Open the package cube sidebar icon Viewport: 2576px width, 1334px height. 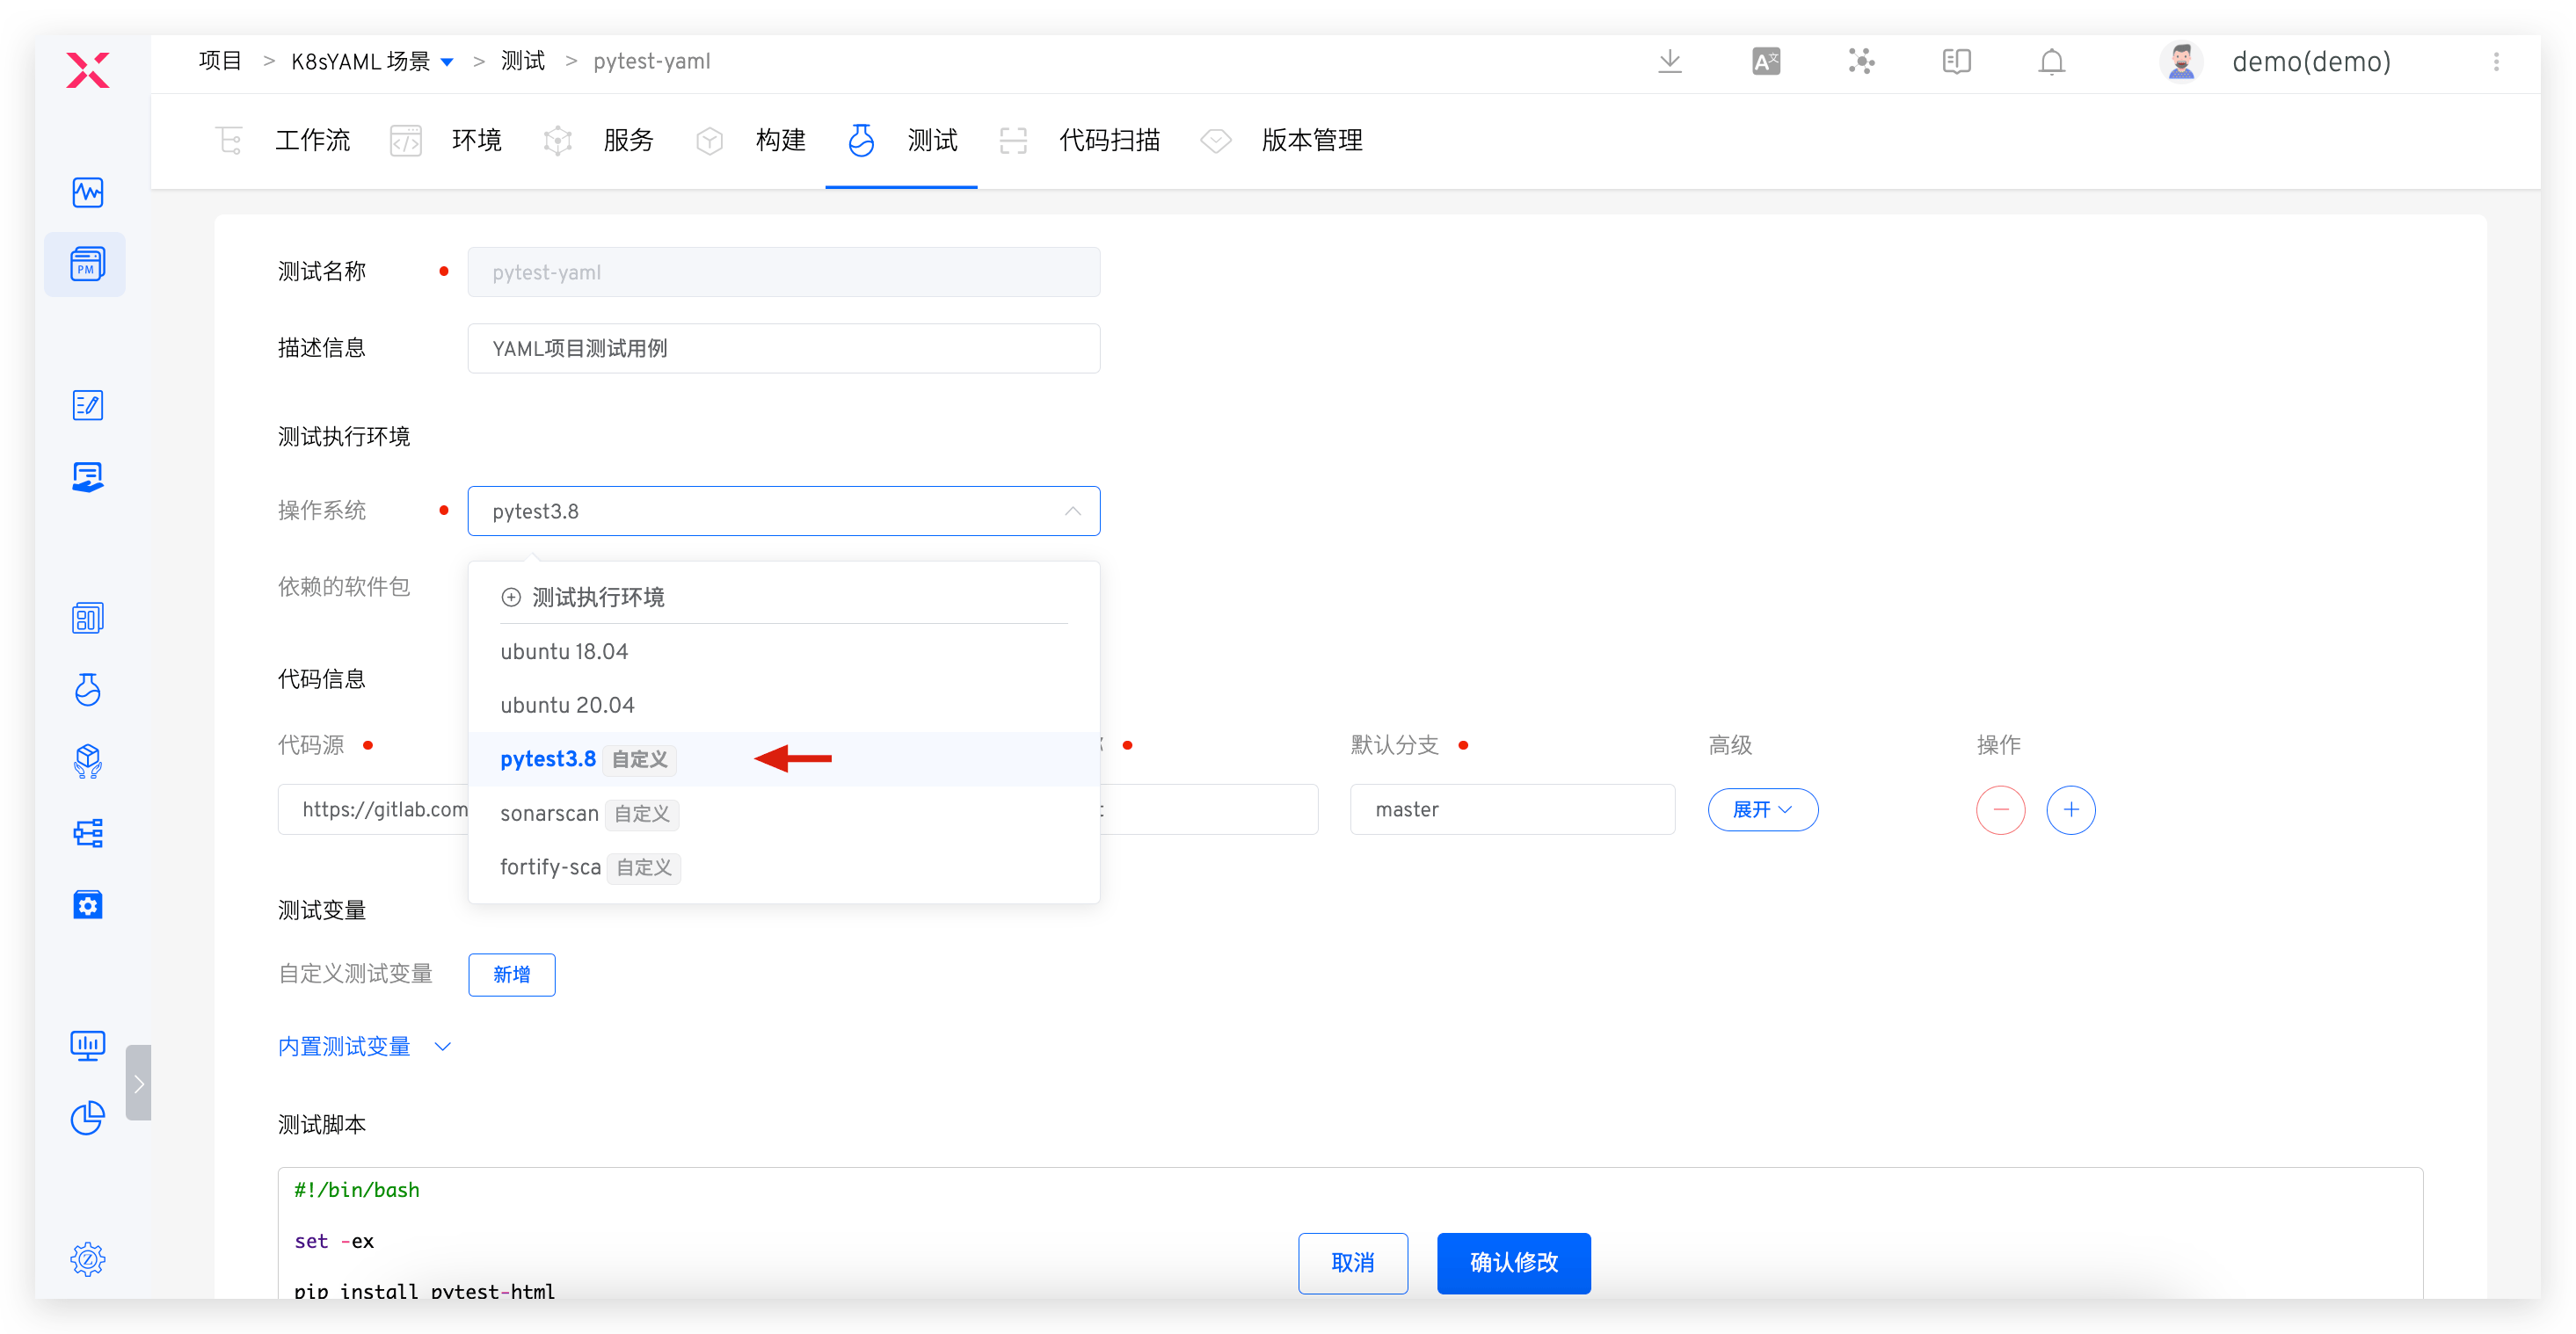(x=87, y=761)
